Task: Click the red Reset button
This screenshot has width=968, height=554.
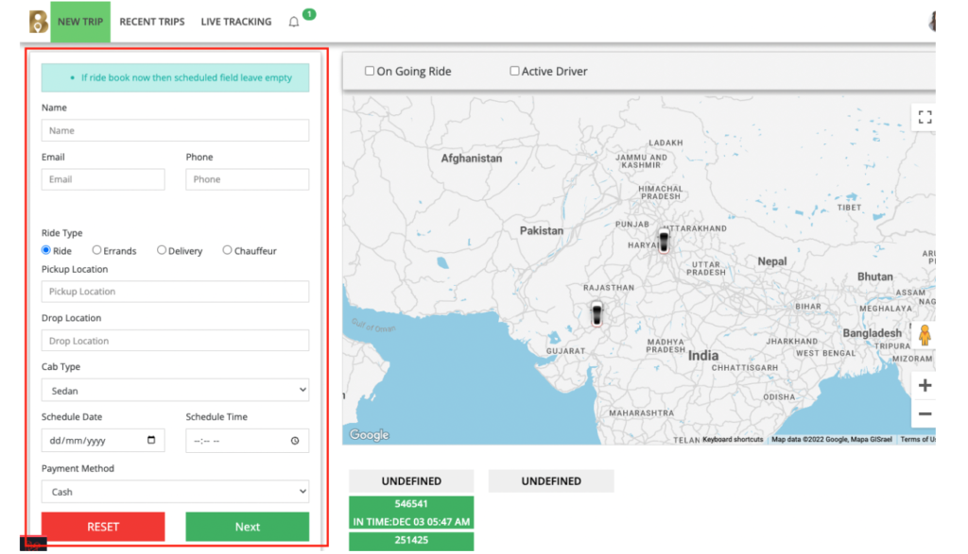Action: [x=103, y=527]
